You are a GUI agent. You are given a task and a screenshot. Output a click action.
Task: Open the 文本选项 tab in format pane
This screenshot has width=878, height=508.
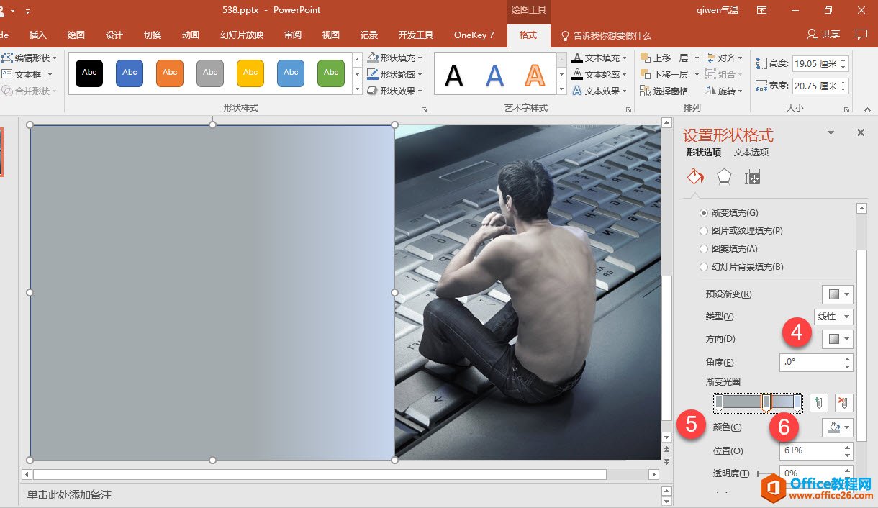(751, 153)
